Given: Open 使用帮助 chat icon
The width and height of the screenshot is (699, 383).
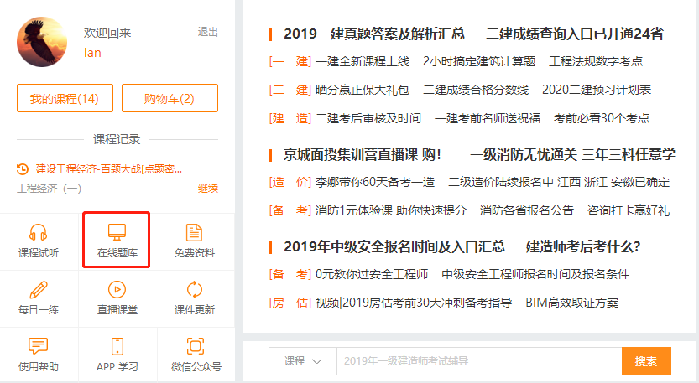Looking at the screenshot, I should click(x=39, y=346).
